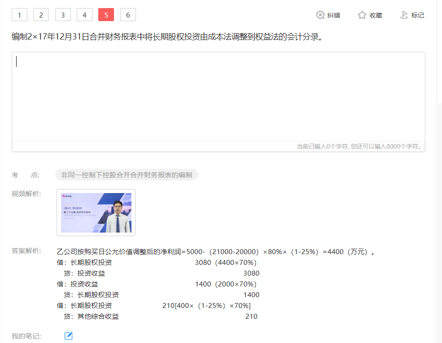Click the 标记 flag icon
Viewport: 442px width, 343px height.
(x=404, y=15)
